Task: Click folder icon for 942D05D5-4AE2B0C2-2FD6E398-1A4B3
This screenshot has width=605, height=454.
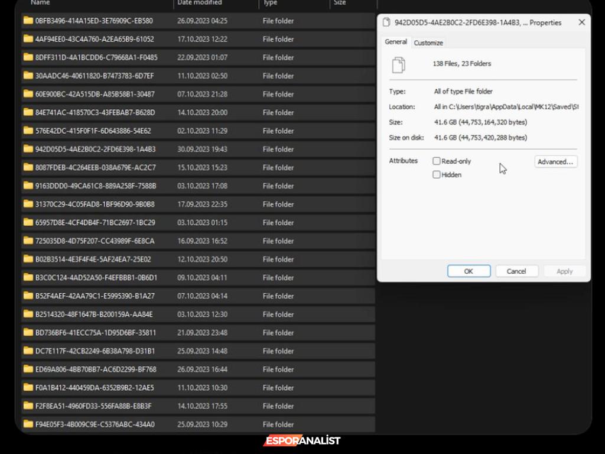Action: (28, 149)
